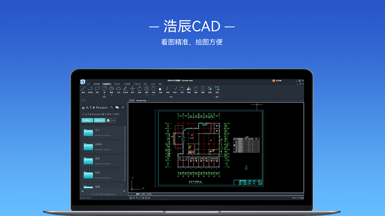This screenshot has height=216, width=385.
Task: Switch to the 起始页 document tab
Action: (x=132, y=100)
